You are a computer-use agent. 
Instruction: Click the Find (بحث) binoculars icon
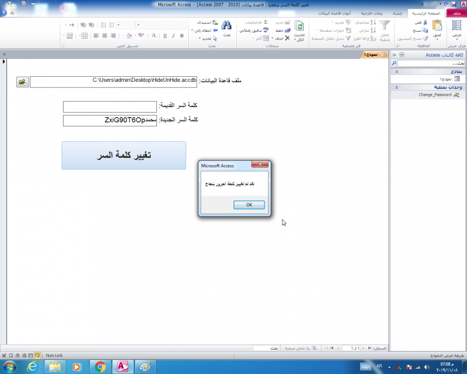tap(226, 25)
